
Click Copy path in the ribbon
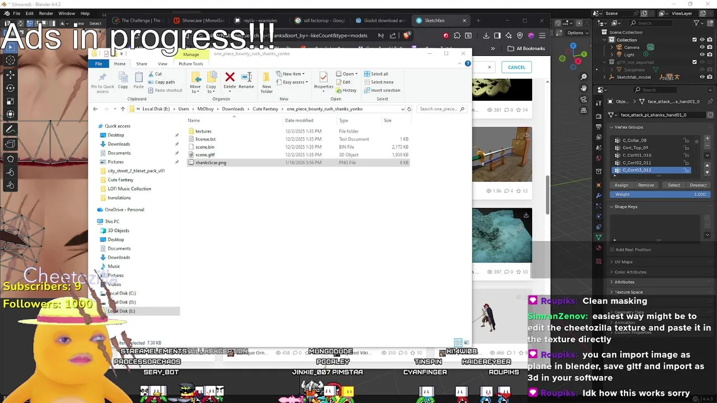pyautogui.click(x=161, y=82)
